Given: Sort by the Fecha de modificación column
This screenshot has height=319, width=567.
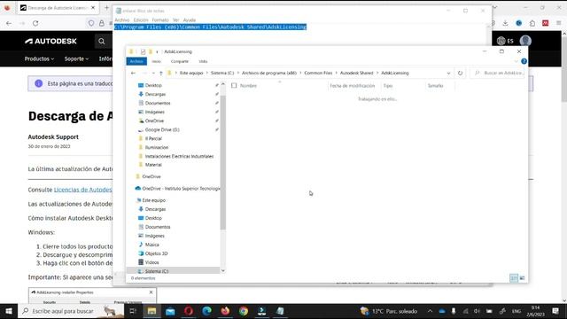Looking at the screenshot, I should [352, 86].
